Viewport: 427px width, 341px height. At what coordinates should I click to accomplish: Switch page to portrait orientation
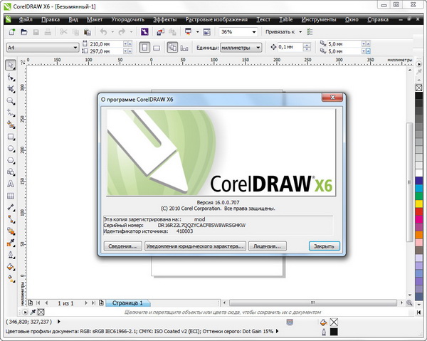[x=145, y=48]
